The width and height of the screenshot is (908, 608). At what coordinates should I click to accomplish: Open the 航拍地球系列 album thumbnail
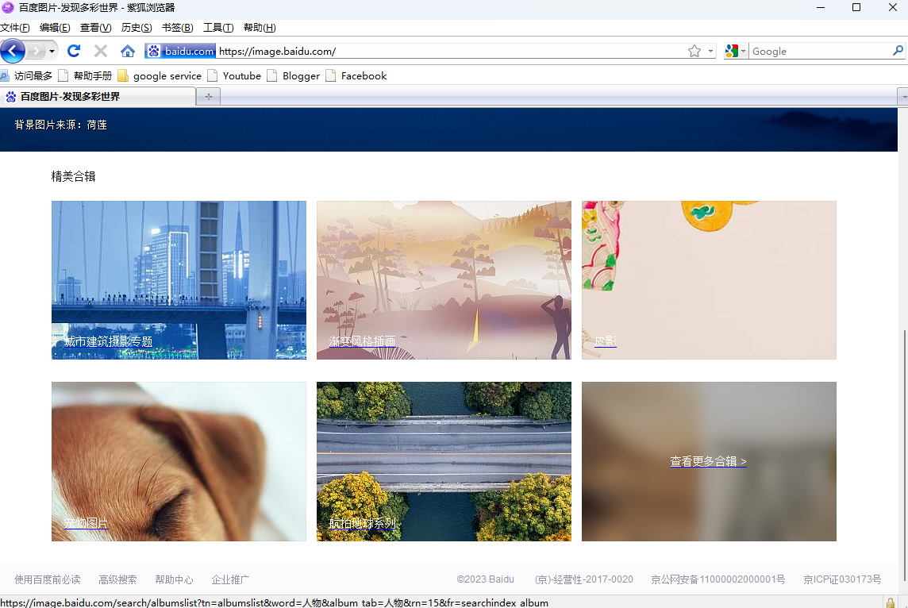point(444,461)
